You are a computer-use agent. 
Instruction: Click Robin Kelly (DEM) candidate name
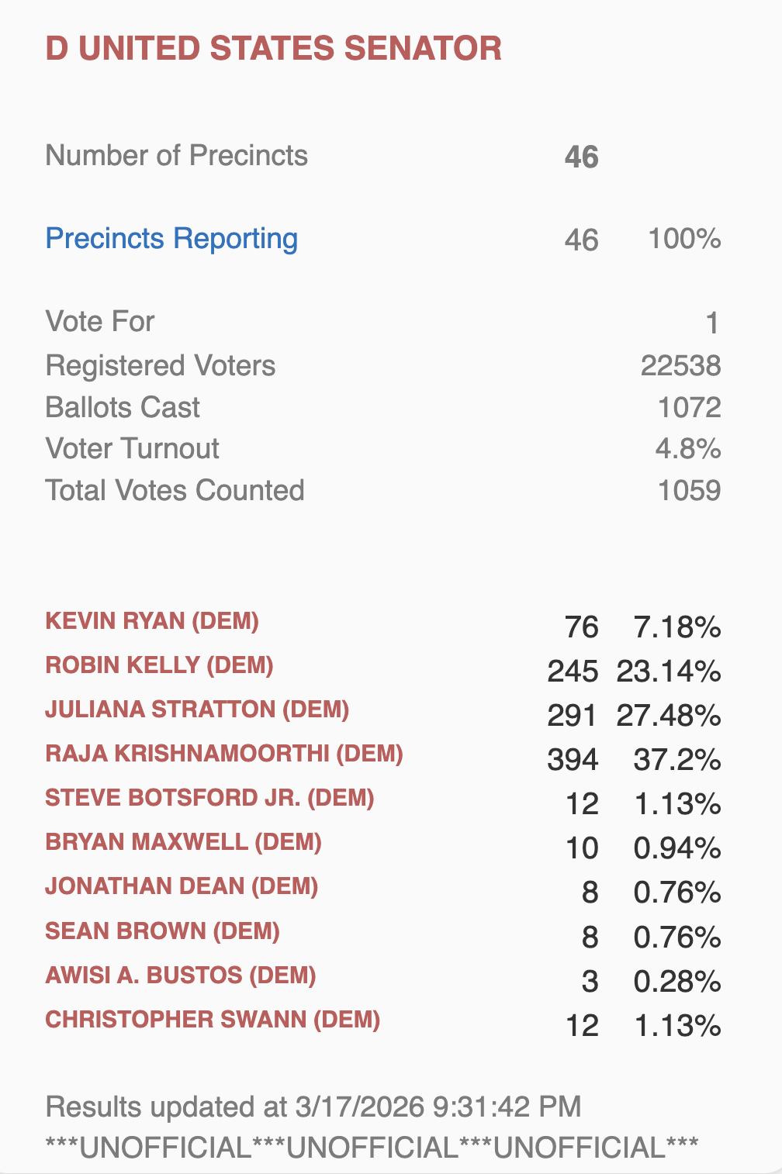(x=159, y=665)
